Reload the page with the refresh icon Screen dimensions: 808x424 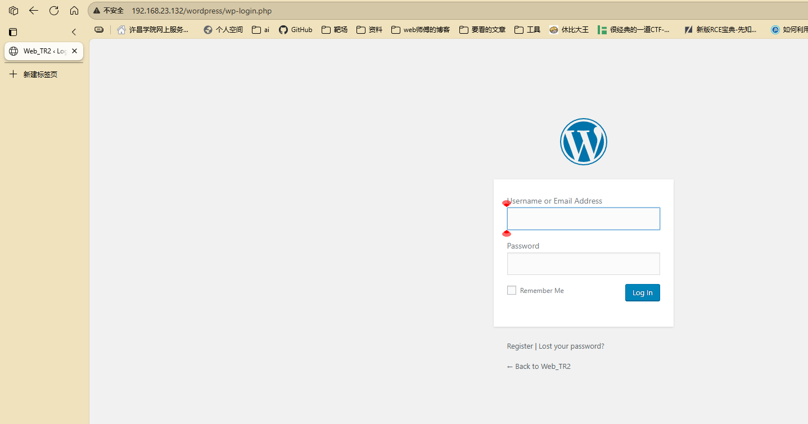click(54, 11)
